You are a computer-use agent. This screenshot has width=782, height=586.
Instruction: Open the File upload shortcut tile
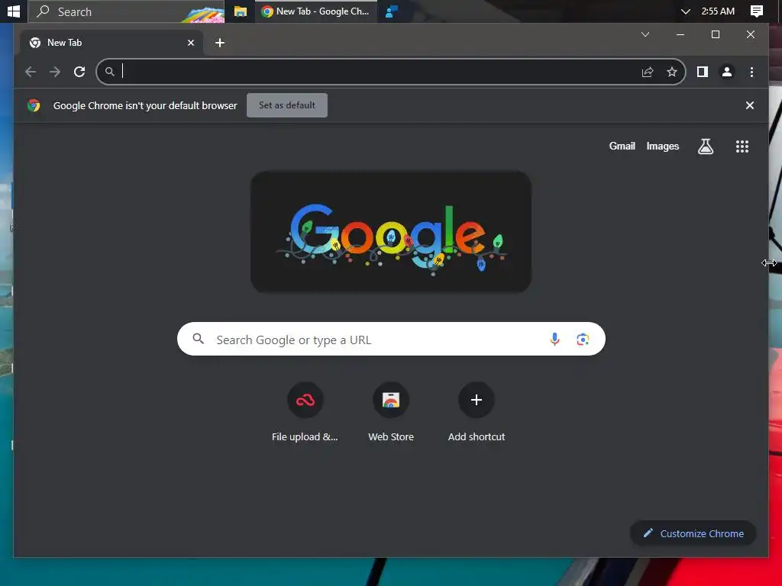pos(305,412)
